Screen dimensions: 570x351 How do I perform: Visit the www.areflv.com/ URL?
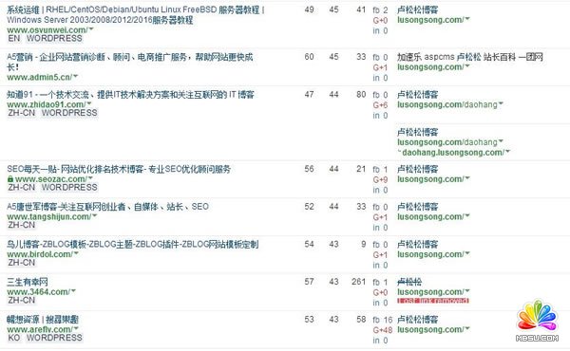pos(40,329)
